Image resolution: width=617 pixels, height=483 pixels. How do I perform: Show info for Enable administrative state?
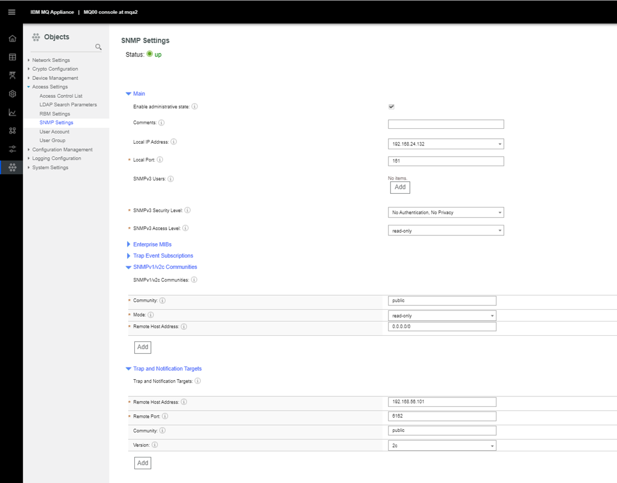click(x=194, y=106)
